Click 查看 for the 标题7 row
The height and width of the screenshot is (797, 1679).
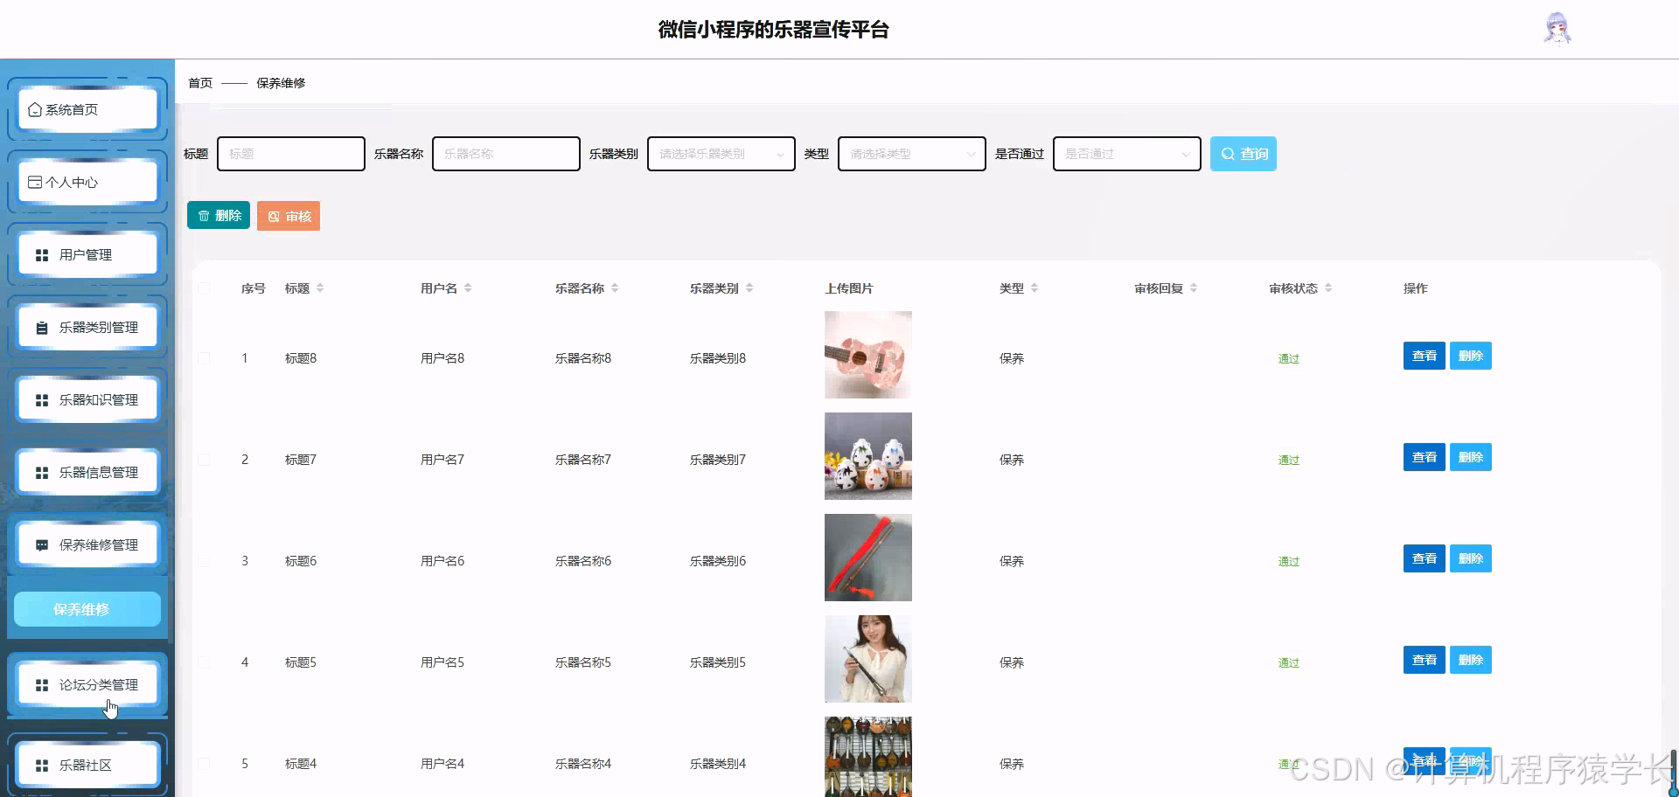(1424, 456)
